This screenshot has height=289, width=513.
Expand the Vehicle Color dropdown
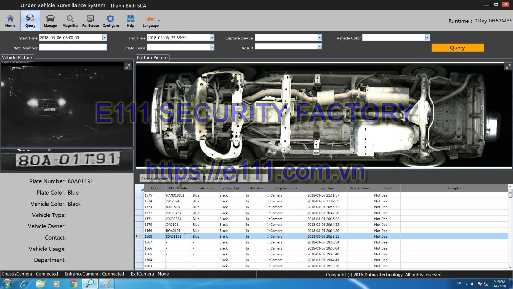427,38
